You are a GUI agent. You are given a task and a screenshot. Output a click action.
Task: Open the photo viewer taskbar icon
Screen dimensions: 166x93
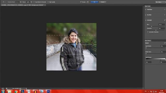42,91
